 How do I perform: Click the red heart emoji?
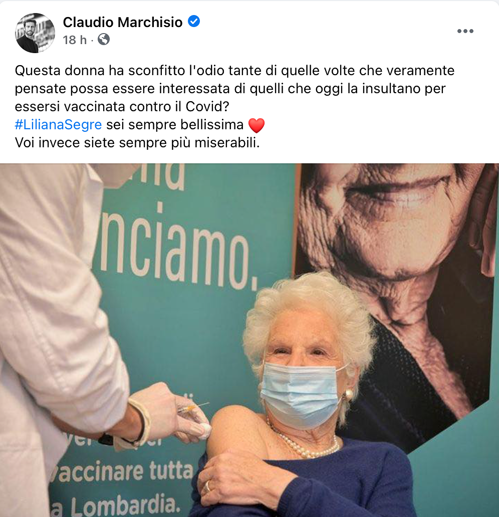coord(256,125)
